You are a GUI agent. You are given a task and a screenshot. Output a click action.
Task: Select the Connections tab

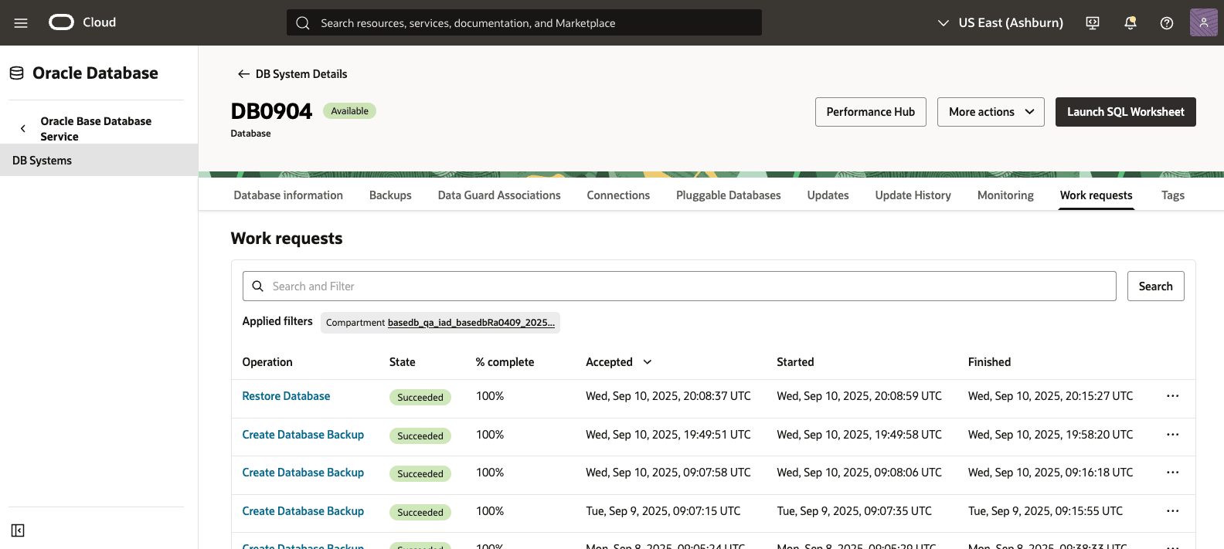[618, 195]
